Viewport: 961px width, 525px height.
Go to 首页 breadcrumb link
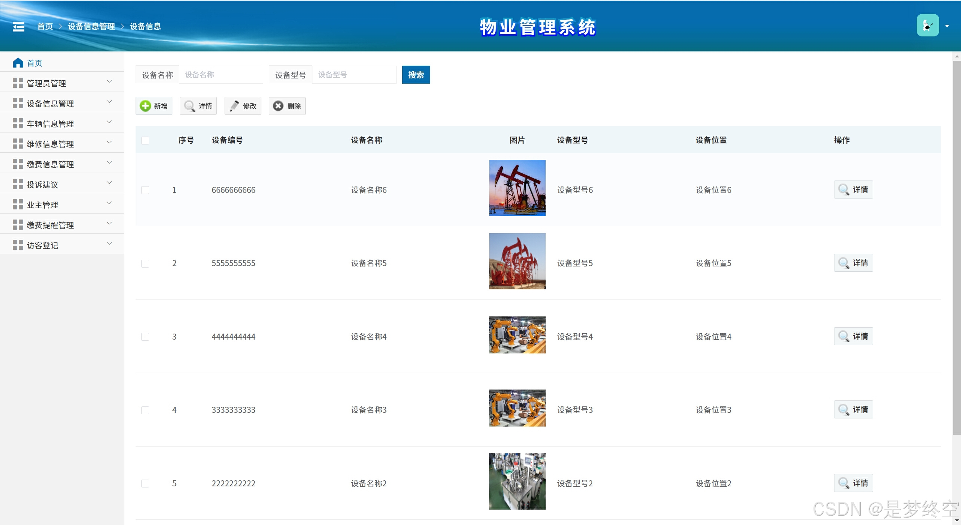coord(45,26)
